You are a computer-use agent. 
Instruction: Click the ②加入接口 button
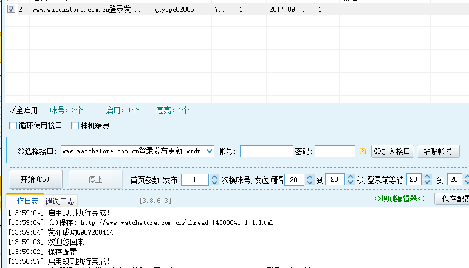coord(392,151)
